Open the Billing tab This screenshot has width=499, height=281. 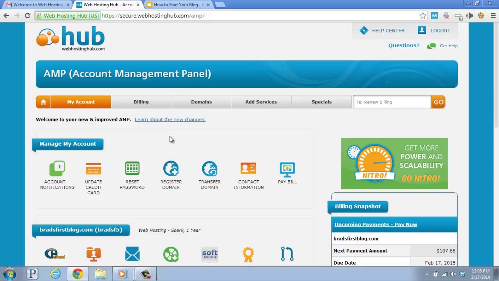(x=141, y=102)
